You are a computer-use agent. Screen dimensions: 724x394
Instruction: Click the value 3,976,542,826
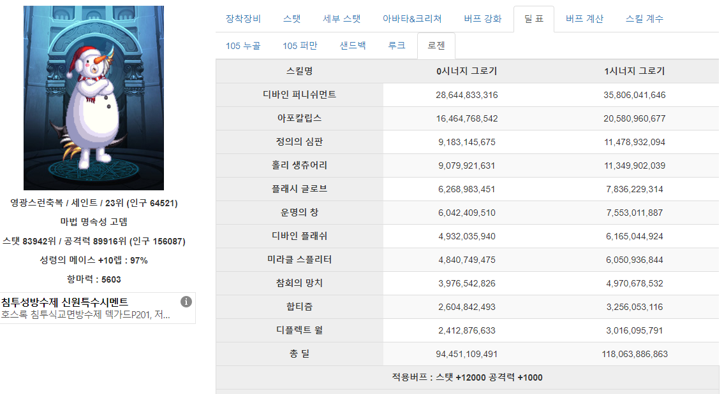[467, 283]
